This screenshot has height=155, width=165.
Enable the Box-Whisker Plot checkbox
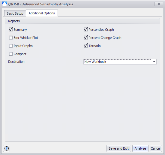tap(10, 38)
